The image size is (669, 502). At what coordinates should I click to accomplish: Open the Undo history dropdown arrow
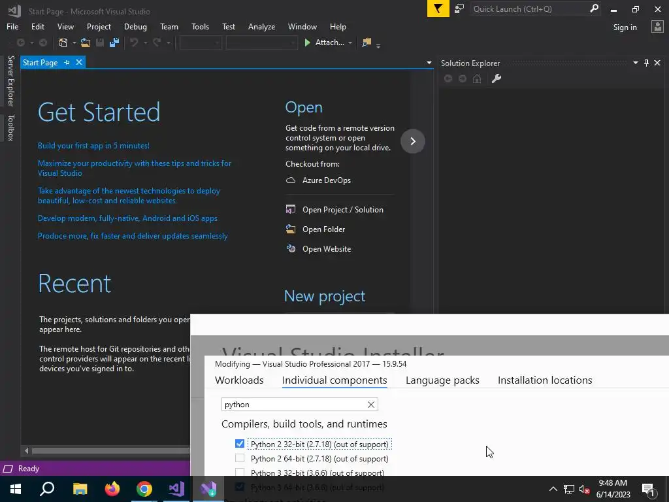pyautogui.click(x=145, y=42)
